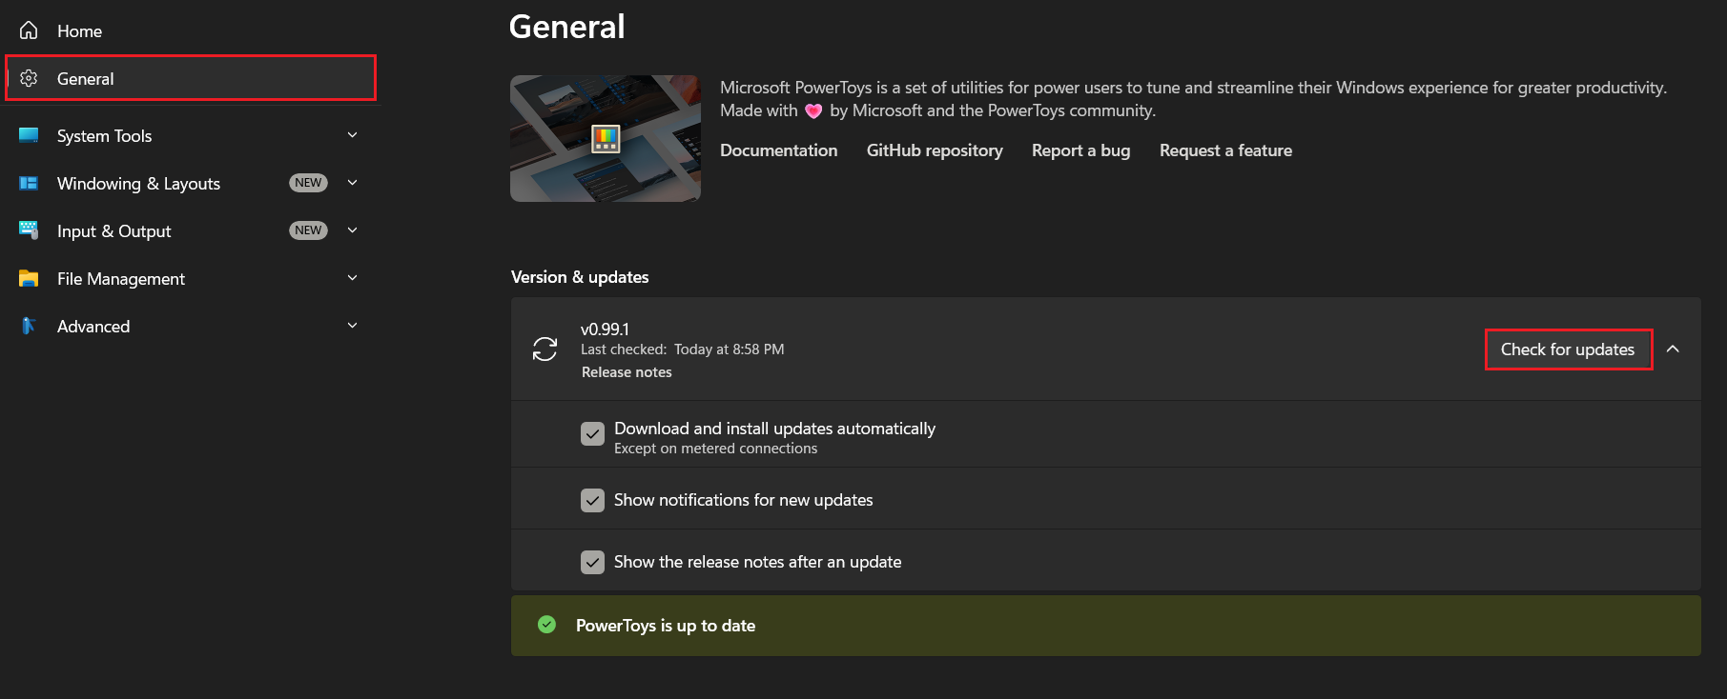Screen dimensions: 1727x699
Task: Open the System Tools category
Action: 191,135
